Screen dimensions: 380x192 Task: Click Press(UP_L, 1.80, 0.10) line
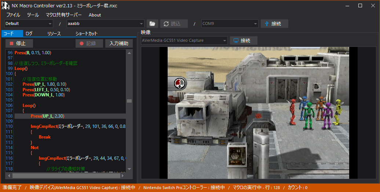coord(44,84)
